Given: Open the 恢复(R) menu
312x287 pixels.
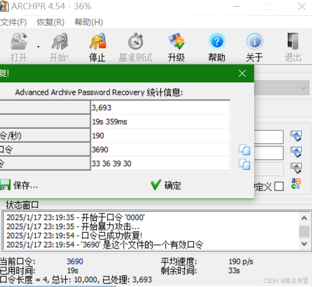Looking at the screenshot, I should point(50,22).
